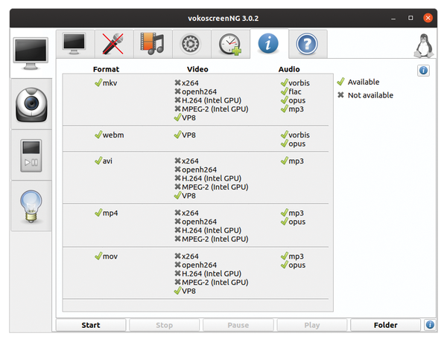Open the gear settings tab

pos(191,44)
